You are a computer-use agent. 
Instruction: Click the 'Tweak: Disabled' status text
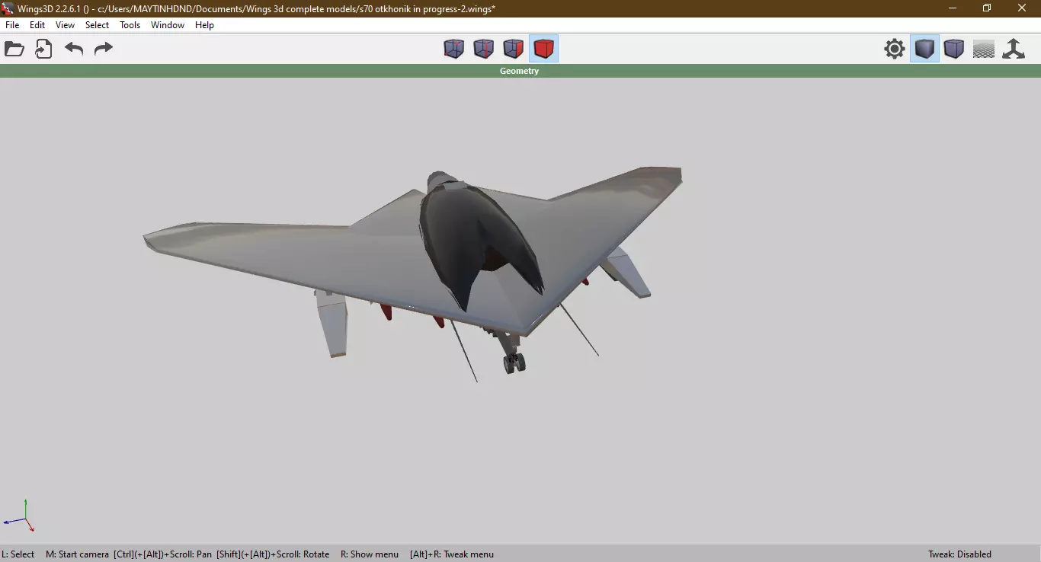(959, 554)
